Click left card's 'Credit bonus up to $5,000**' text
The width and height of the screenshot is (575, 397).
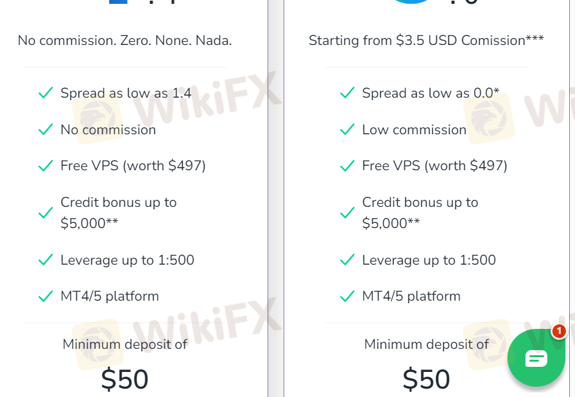(x=118, y=213)
